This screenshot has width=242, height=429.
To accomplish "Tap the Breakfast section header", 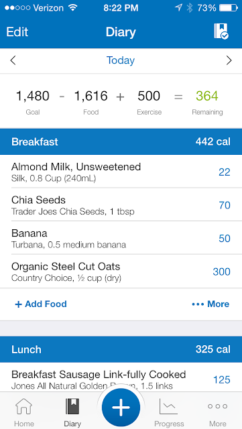I will coord(121,141).
